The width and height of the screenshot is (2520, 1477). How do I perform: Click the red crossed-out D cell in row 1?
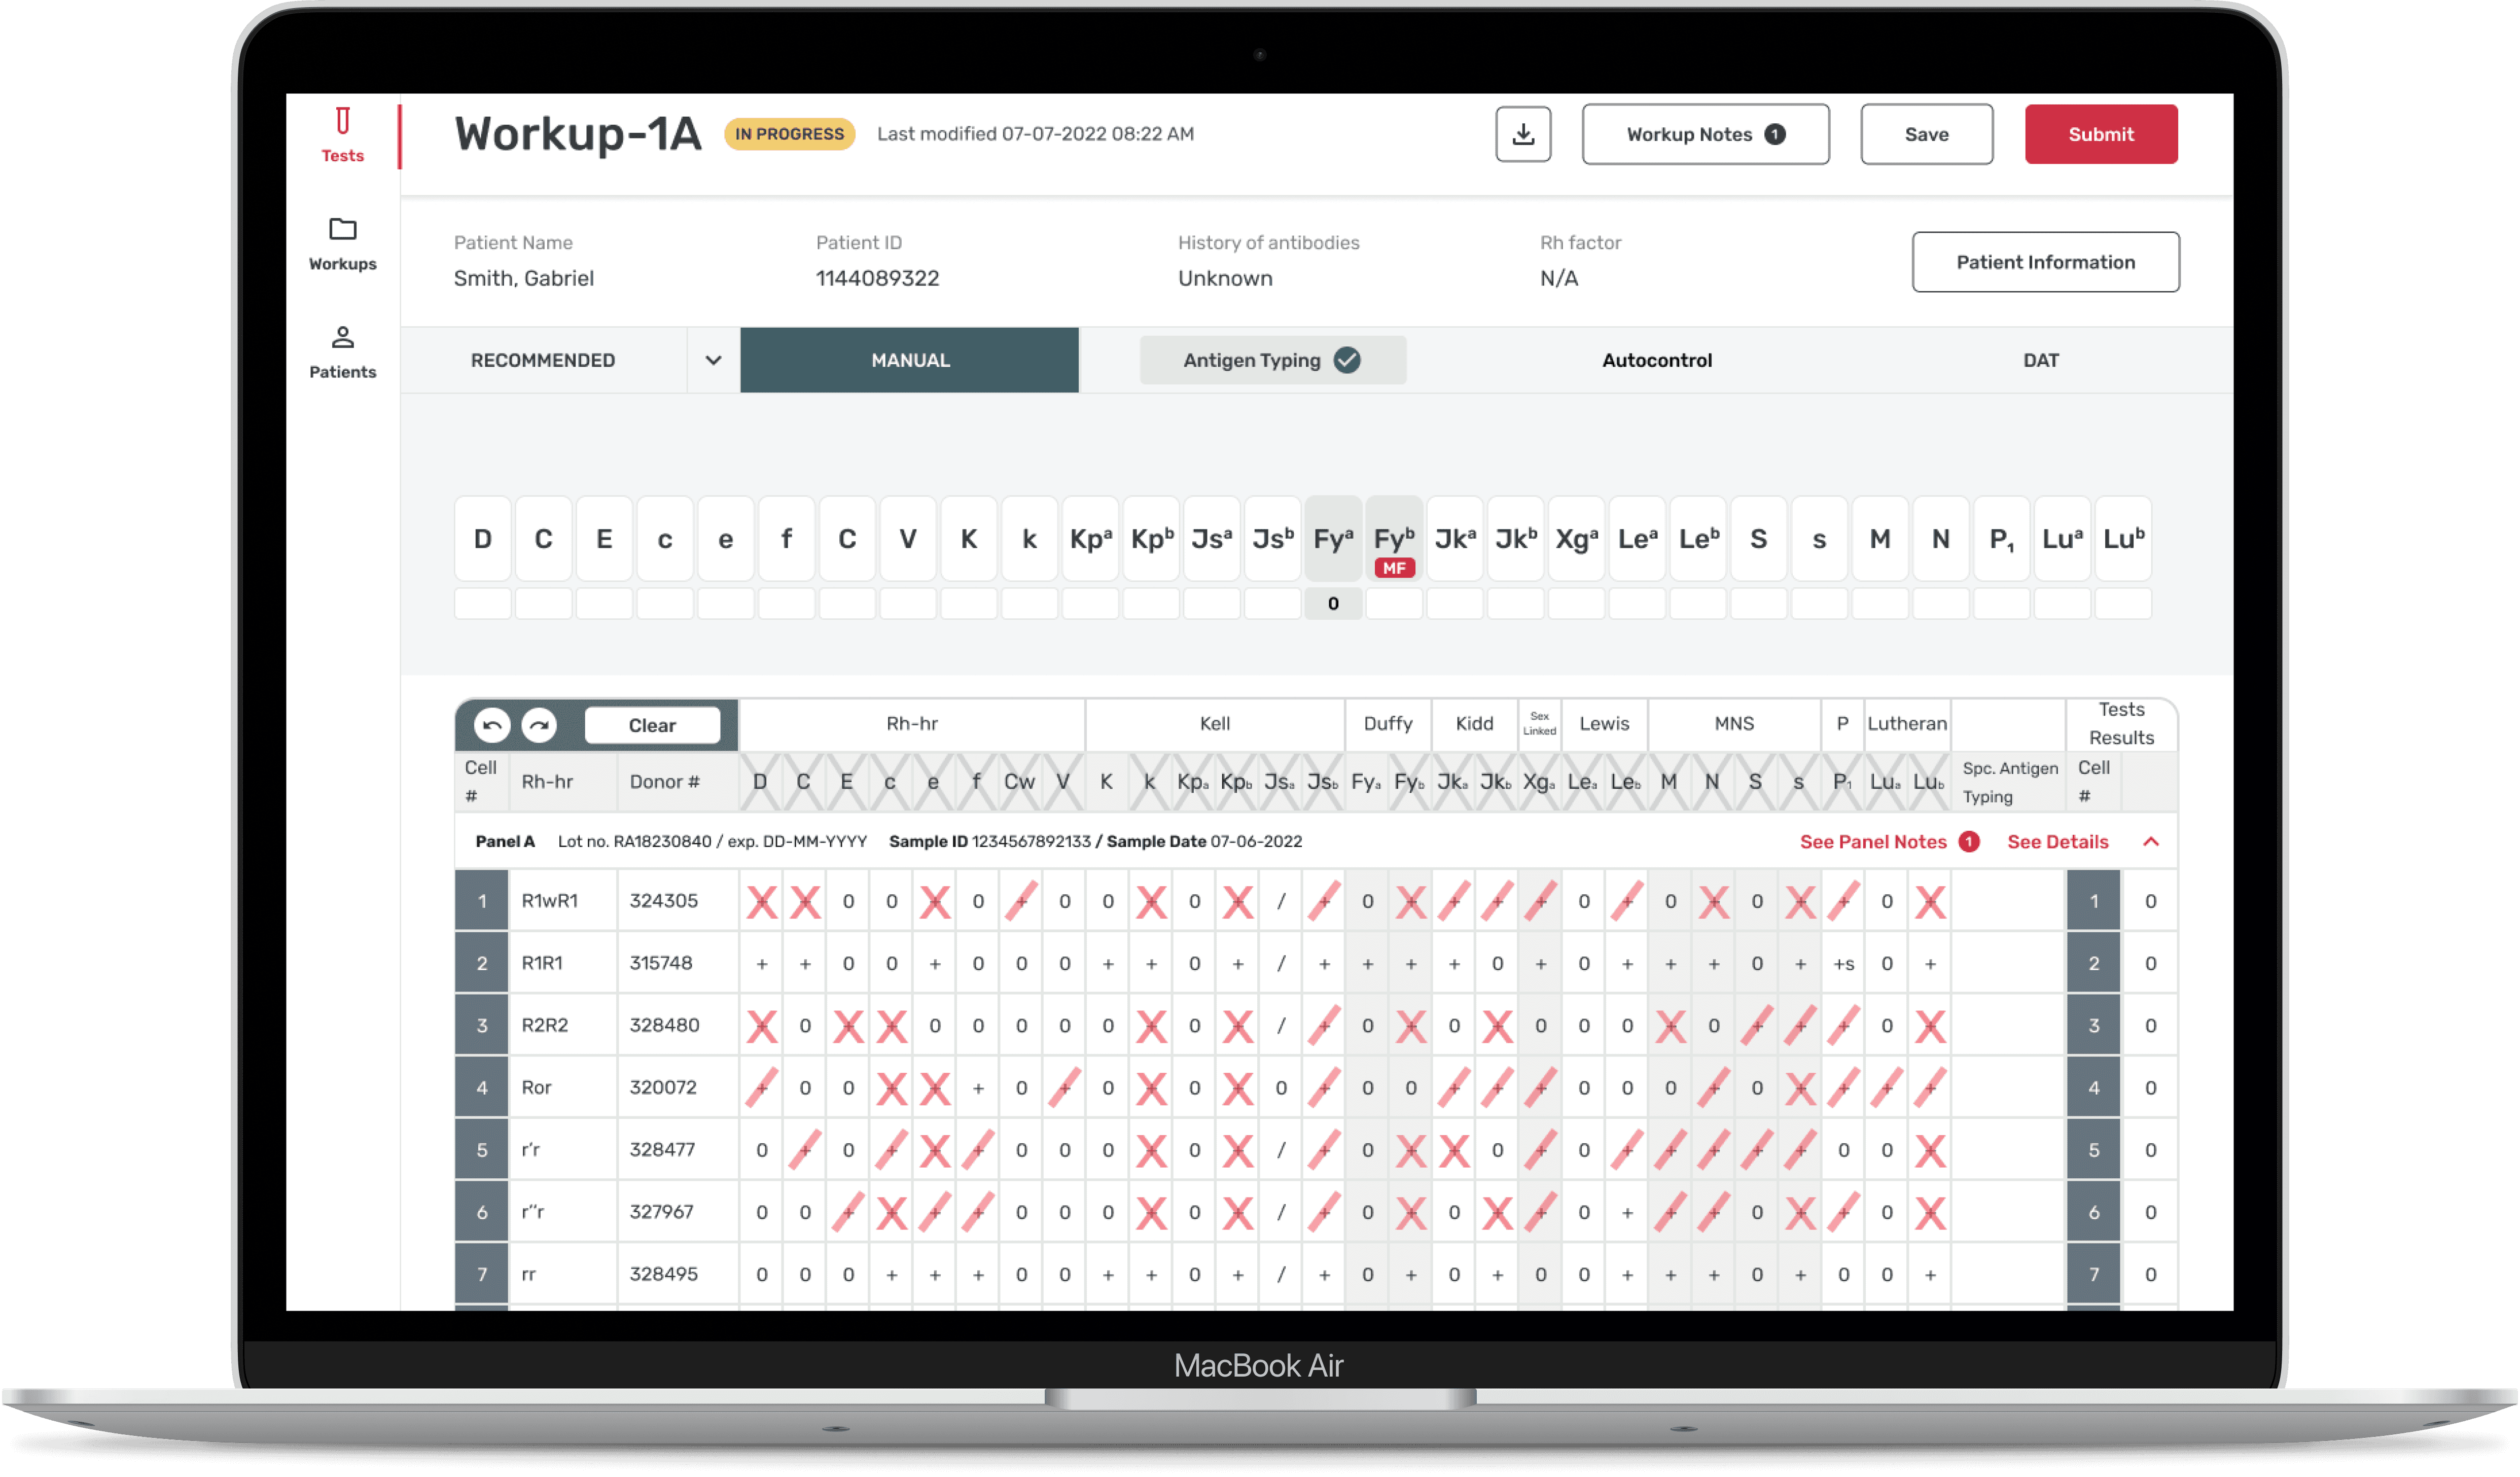[x=762, y=902]
